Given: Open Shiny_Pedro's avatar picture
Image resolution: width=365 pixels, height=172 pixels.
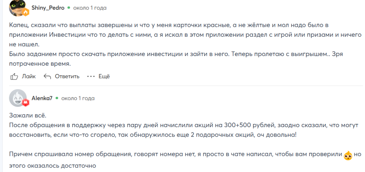Looking at the screenshot, I should click(18, 8).
